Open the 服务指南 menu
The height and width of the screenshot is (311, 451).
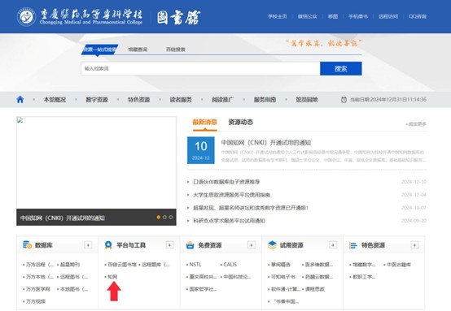pos(265,100)
